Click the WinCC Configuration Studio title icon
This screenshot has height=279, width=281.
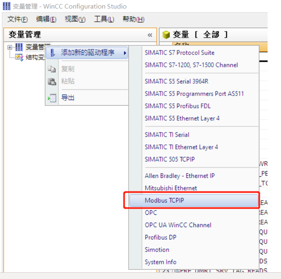tap(7, 6)
